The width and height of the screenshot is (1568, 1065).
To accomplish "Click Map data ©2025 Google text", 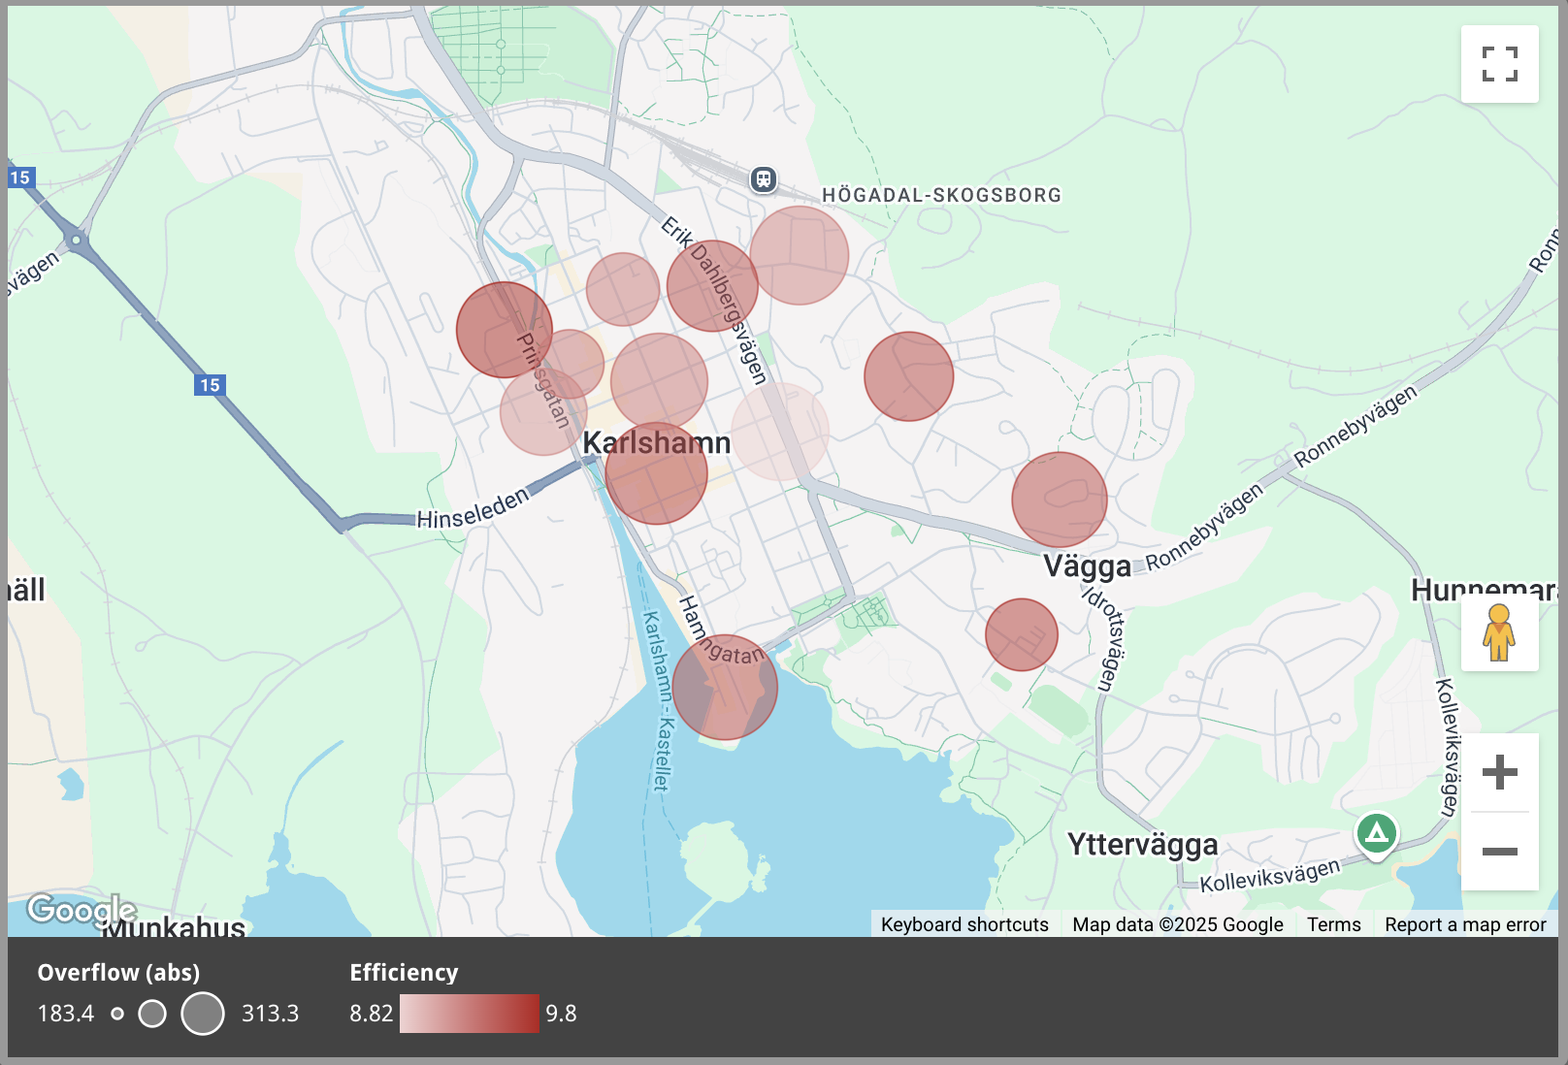I will pyautogui.click(x=1177, y=924).
